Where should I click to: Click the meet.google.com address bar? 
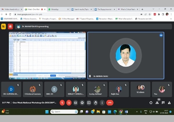(78, 14)
